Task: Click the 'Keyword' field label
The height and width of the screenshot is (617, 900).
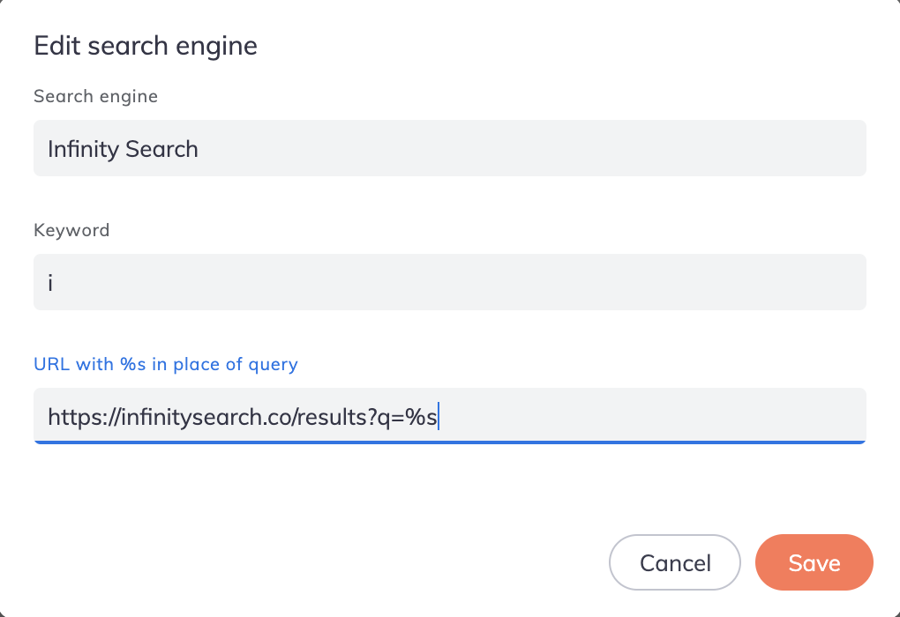Action: coord(71,230)
